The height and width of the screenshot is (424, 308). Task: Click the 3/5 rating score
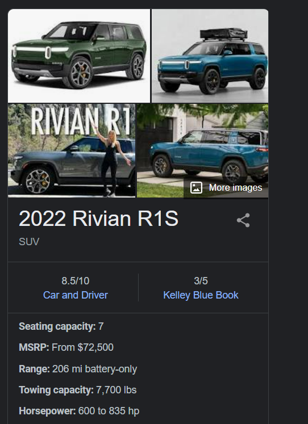[x=201, y=281]
